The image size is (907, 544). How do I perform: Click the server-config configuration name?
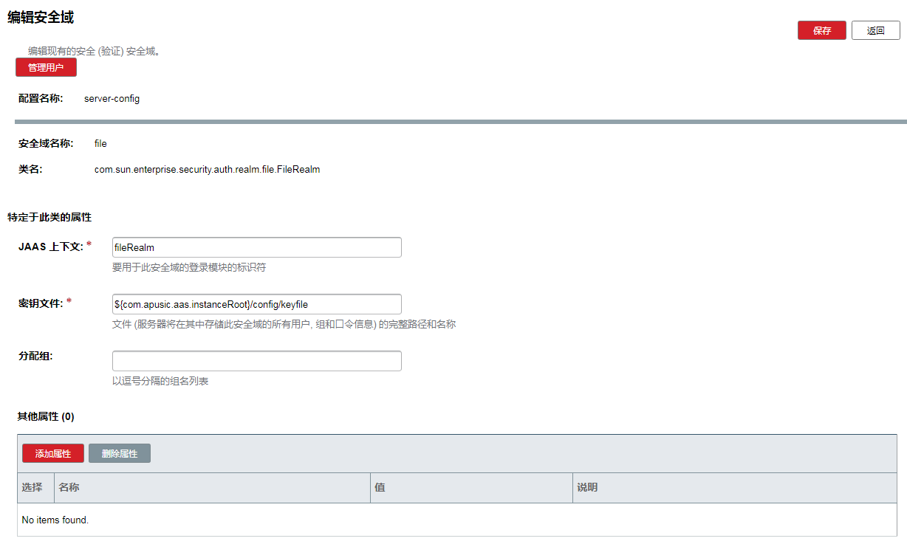(x=112, y=98)
